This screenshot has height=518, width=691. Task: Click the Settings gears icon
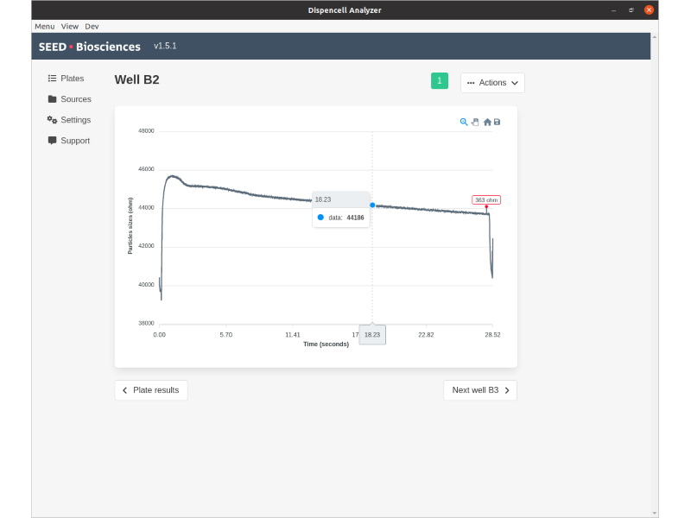coord(52,120)
